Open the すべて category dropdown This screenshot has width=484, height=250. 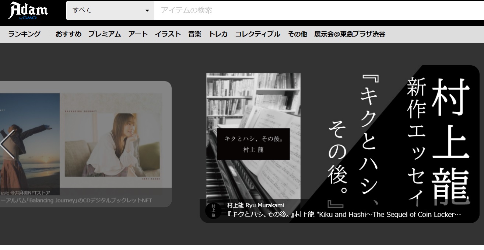[x=111, y=10]
